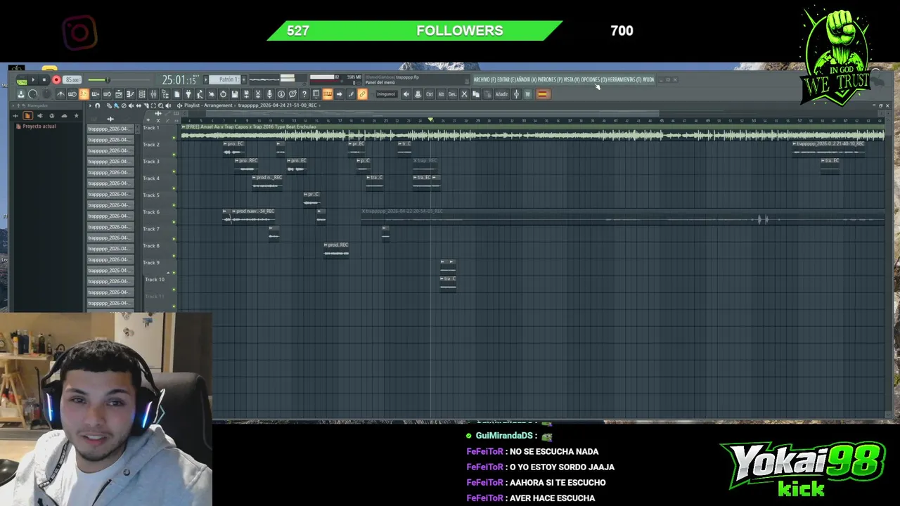Viewport: 900px width, 506px height.
Task: Click the Ctrl key toolbar button
Action: [430, 94]
